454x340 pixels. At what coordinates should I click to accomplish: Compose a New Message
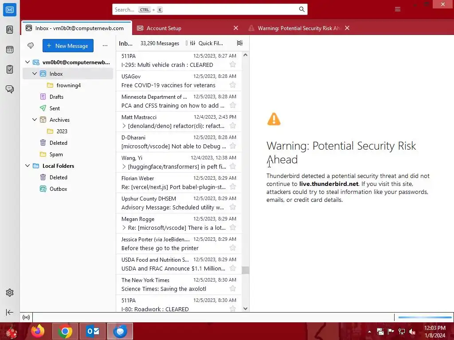68,46
